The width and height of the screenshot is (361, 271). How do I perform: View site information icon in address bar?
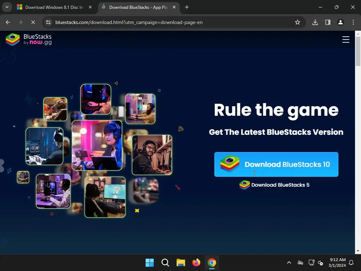pos(48,22)
